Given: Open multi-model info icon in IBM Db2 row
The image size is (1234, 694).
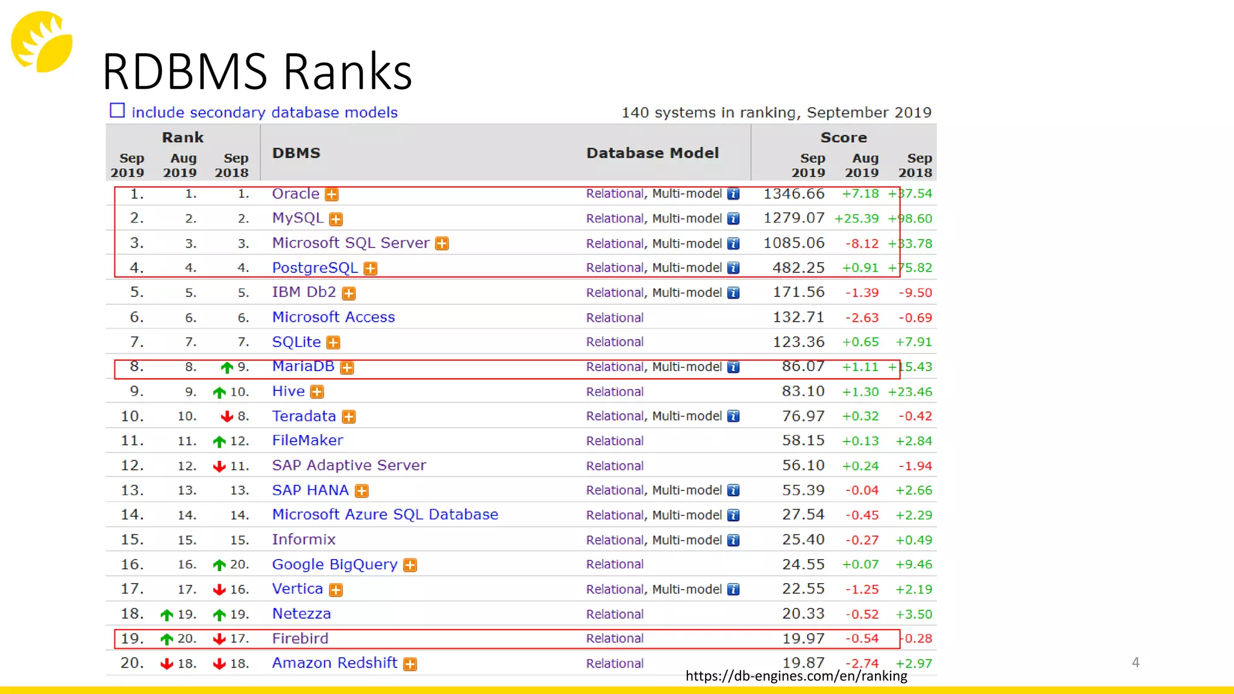Looking at the screenshot, I should pyautogui.click(x=733, y=293).
